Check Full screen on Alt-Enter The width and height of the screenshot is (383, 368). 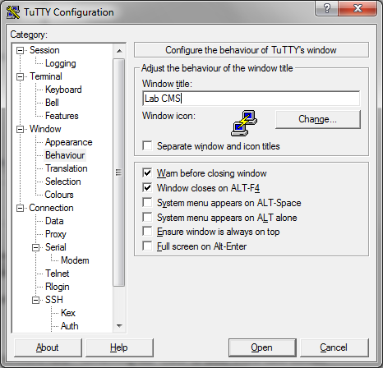147,246
